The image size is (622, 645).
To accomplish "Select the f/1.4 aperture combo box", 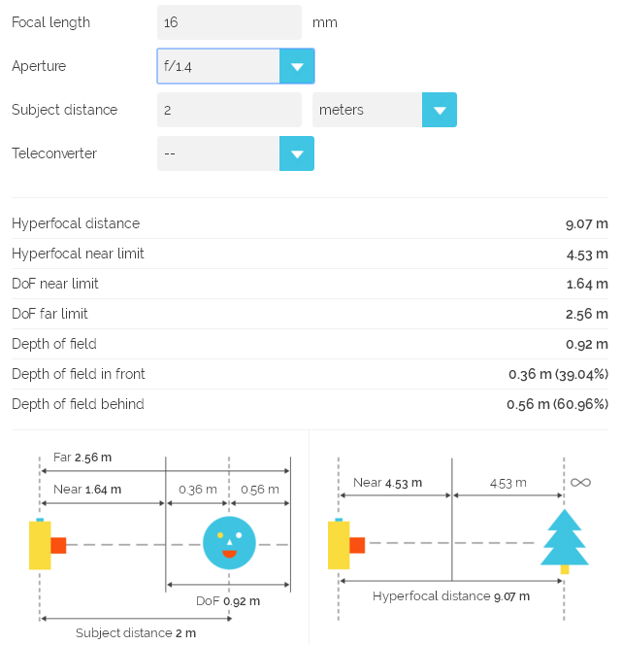I will point(236,66).
